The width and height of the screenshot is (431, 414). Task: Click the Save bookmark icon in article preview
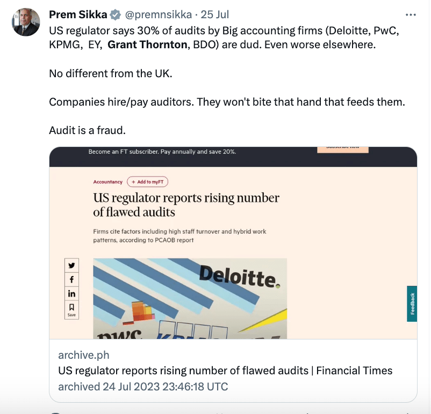(x=71, y=309)
